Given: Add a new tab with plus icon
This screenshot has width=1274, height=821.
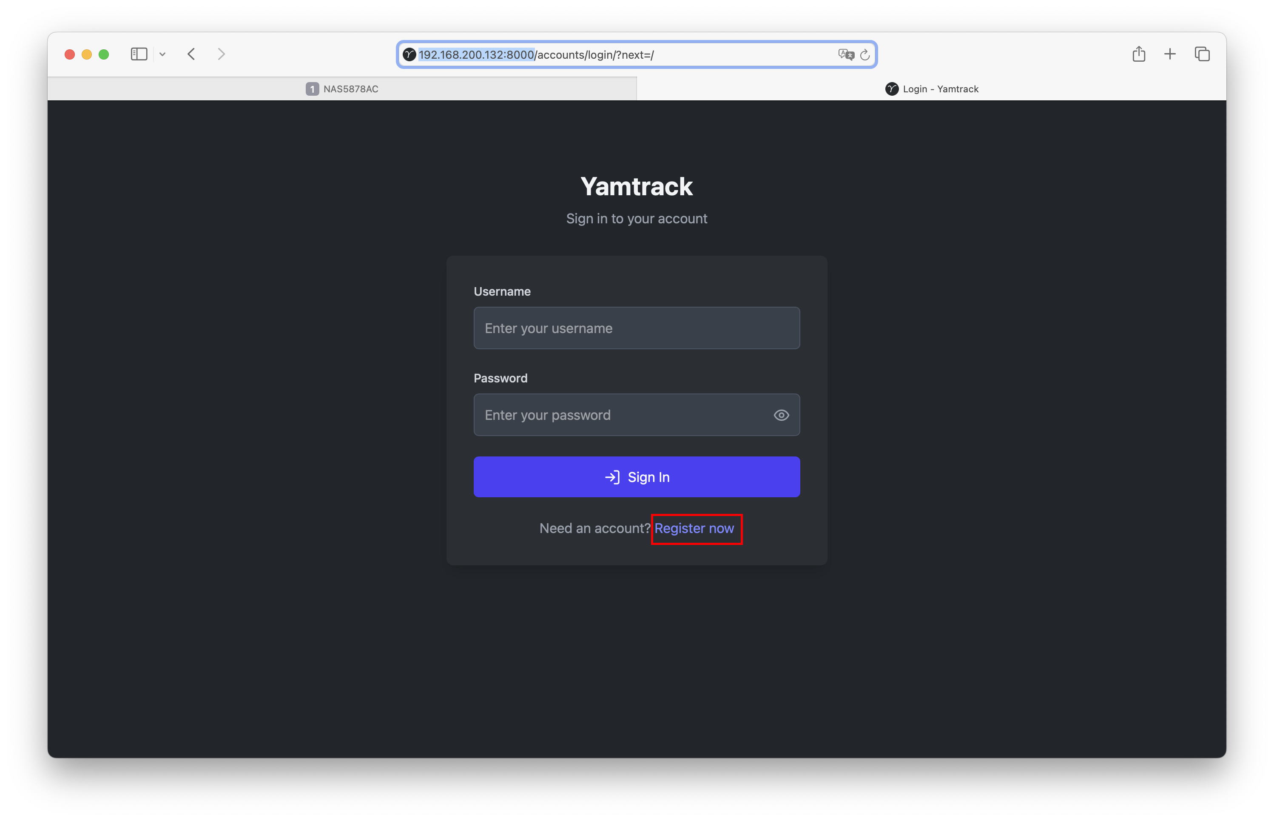Looking at the screenshot, I should (x=1170, y=54).
